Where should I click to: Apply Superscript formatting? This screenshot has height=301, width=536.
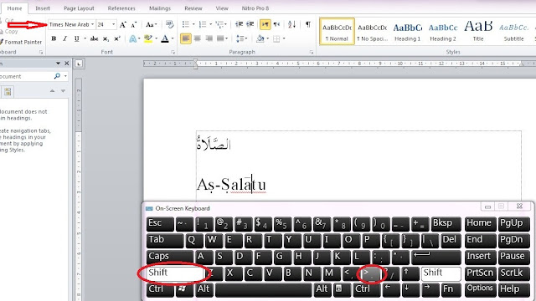[x=117, y=38]
